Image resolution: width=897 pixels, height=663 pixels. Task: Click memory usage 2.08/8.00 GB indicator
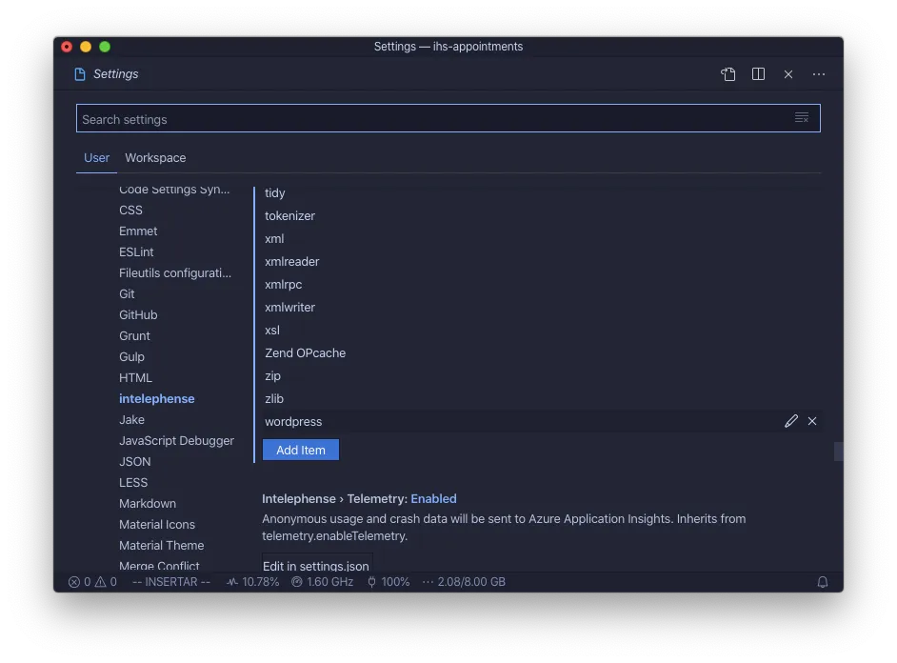[x=464, y=582]
